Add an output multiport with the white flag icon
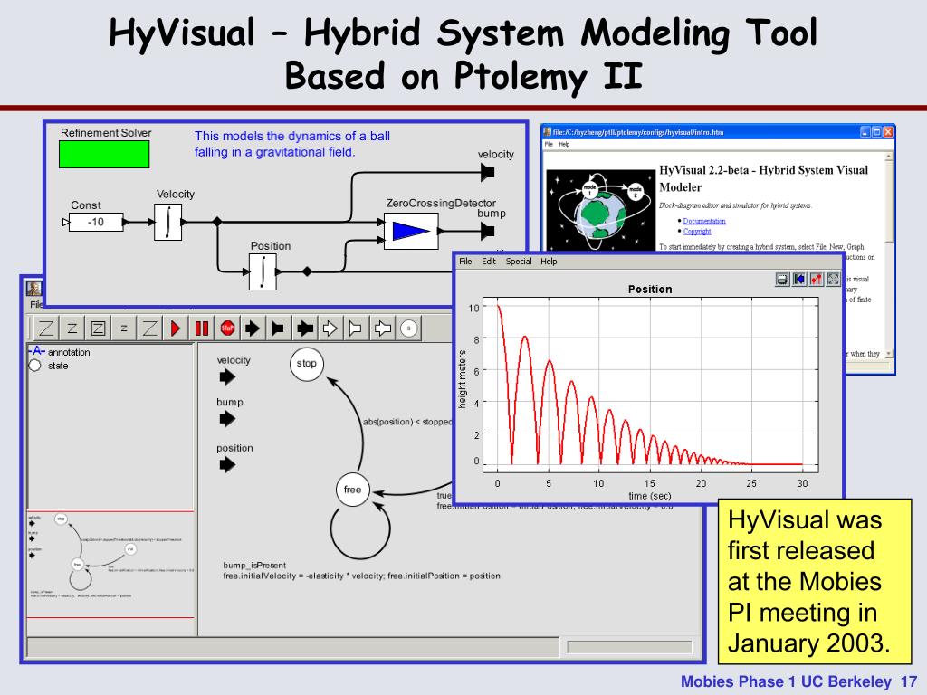The height and width of the screenshot is (695, 927). coord(357,328)
